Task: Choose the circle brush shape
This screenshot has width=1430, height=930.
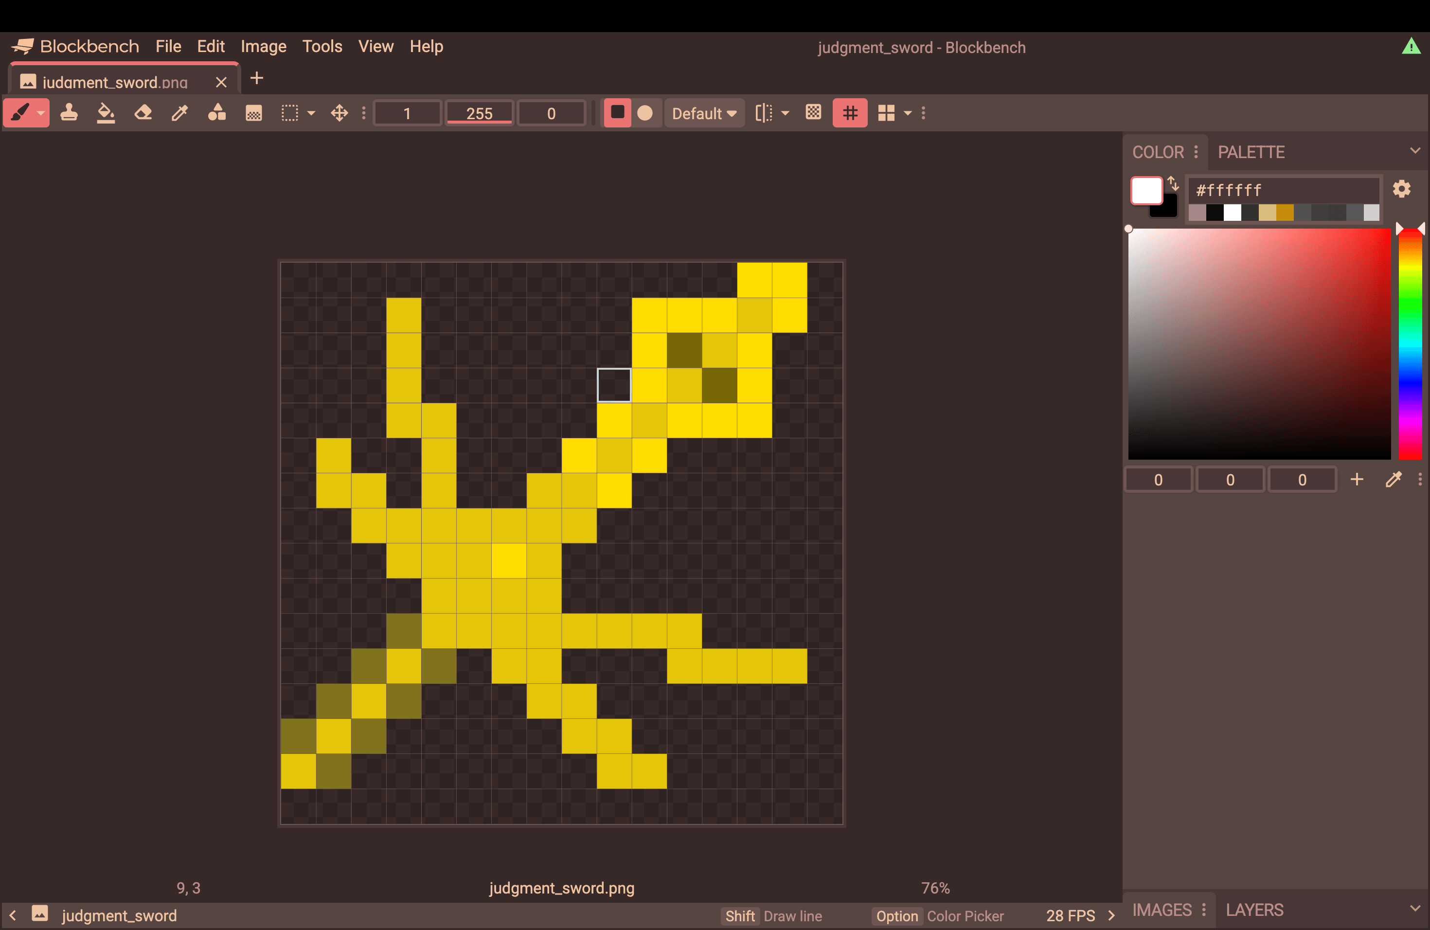Action: [645, 113]
